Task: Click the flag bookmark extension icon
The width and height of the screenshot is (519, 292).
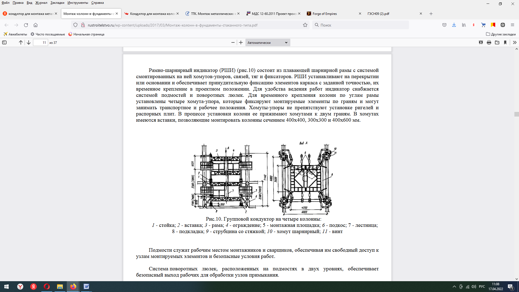Action: point(493,25)
